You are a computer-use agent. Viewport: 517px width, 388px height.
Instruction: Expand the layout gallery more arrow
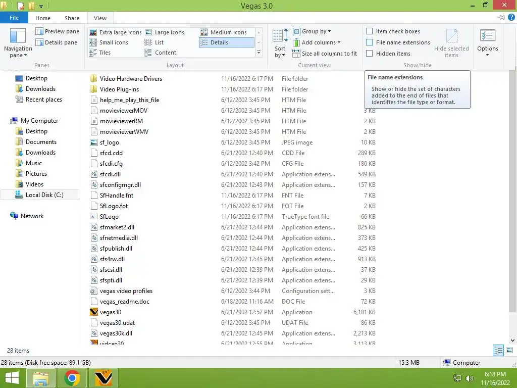click(x=259, y=53)
